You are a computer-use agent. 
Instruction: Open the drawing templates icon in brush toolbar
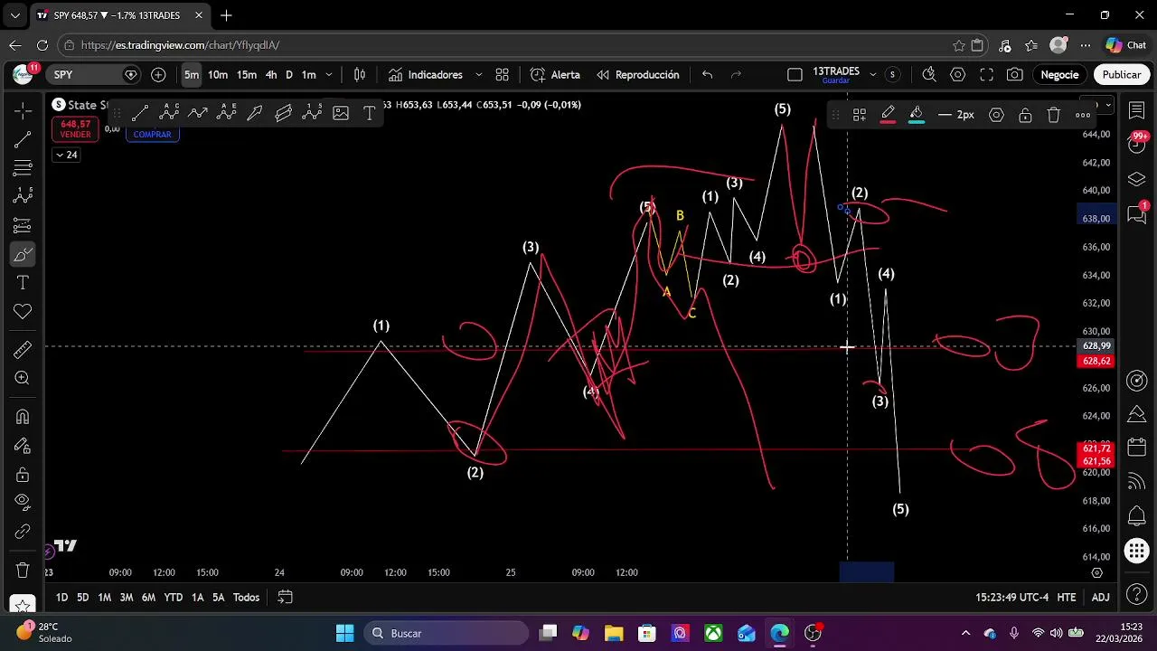click(860, 115)
